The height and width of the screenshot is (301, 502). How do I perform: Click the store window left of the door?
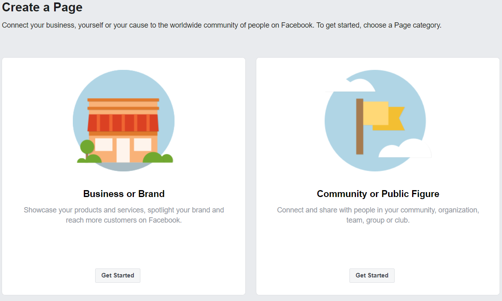[104, 145]
